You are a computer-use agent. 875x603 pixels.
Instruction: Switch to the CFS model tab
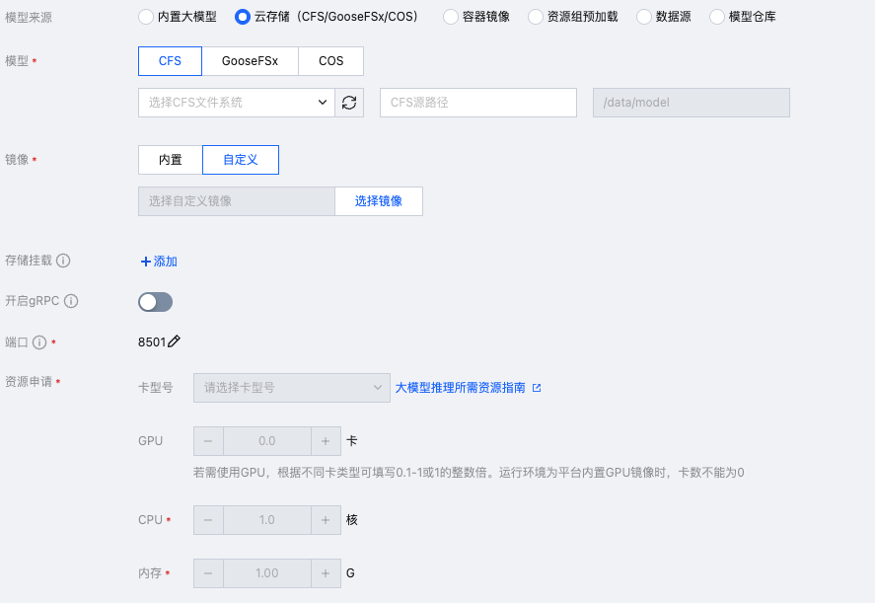pyautogui.click(x=170, y=61)
